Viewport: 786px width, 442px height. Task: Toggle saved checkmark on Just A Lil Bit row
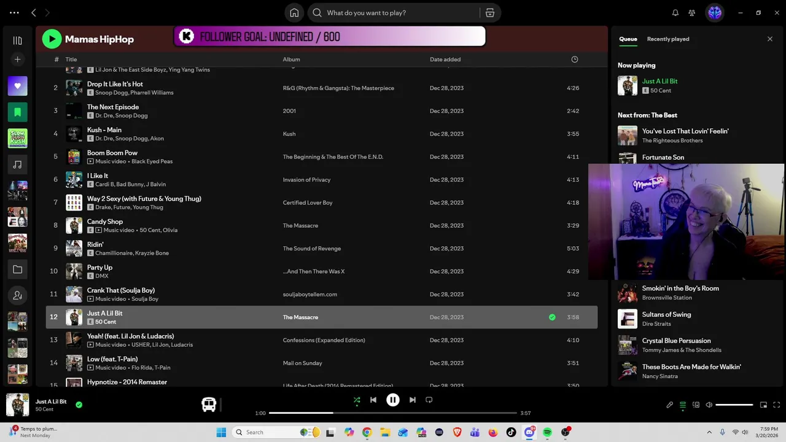pos(552,317)
